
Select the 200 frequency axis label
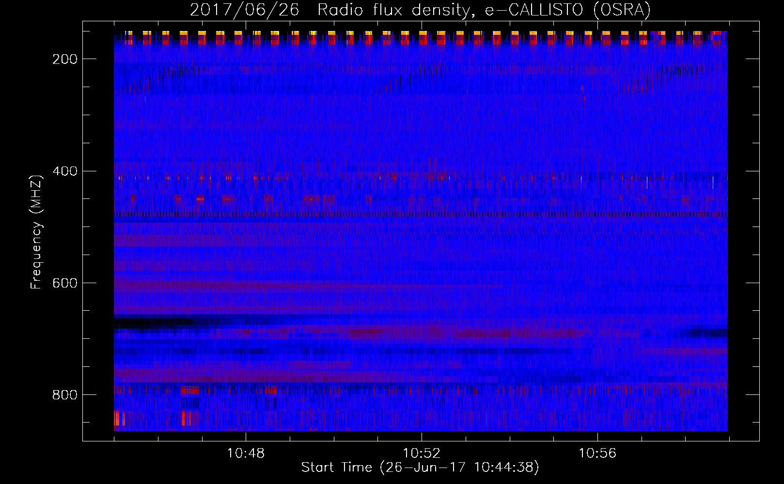point(65,59)
